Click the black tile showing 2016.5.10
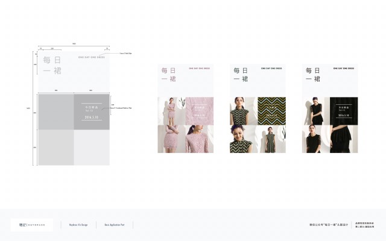Image resolution: width=386 pixels, height=241 pixels. pyautogui.click(x=344, y=111)
